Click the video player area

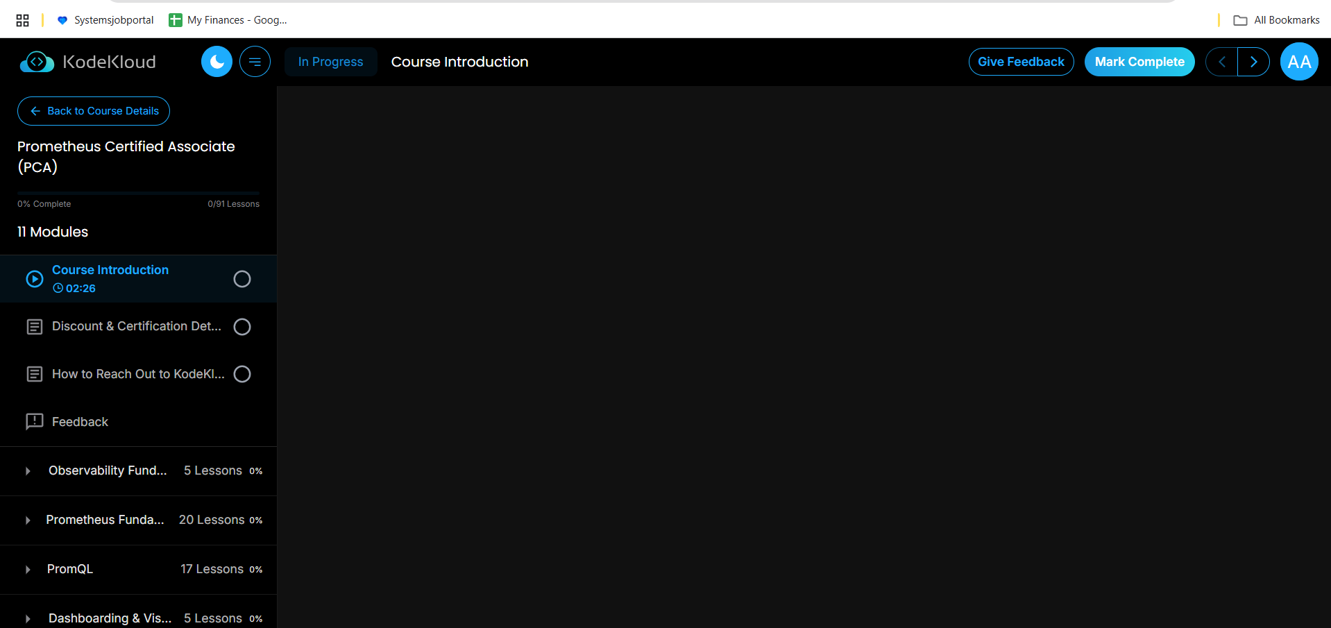point(804,357)
